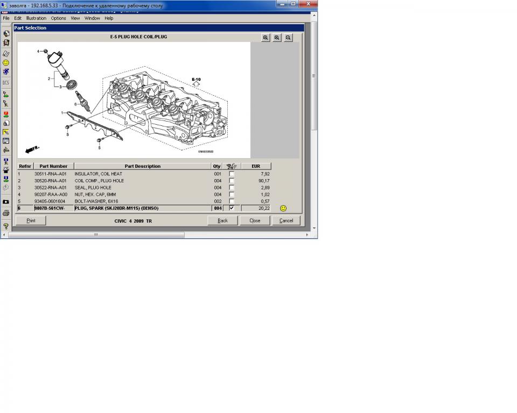Click the DCS icon in left sidebar
517x413 pixels.
click(6, 83)
